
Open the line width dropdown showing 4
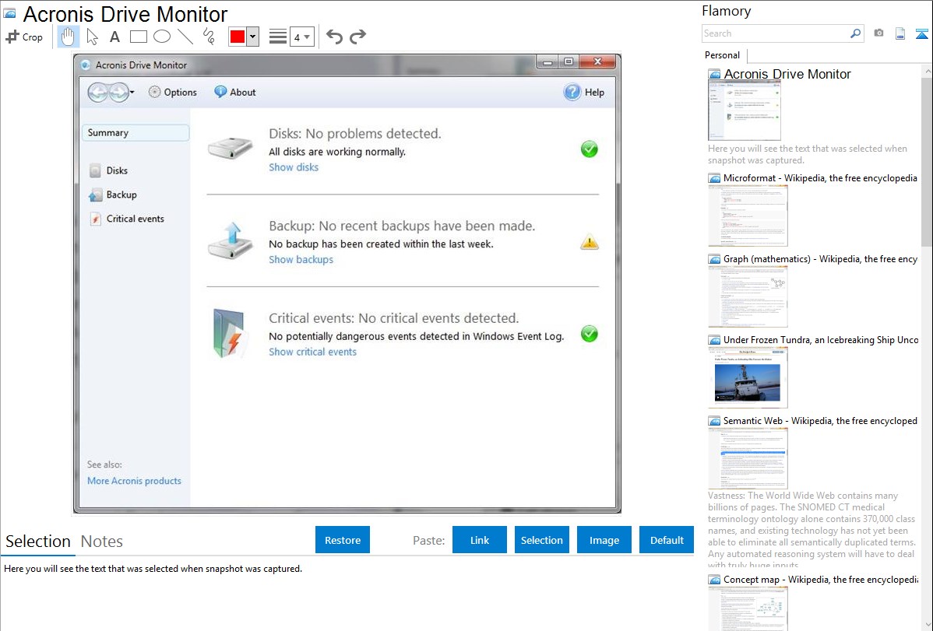(x=302, y=37)
